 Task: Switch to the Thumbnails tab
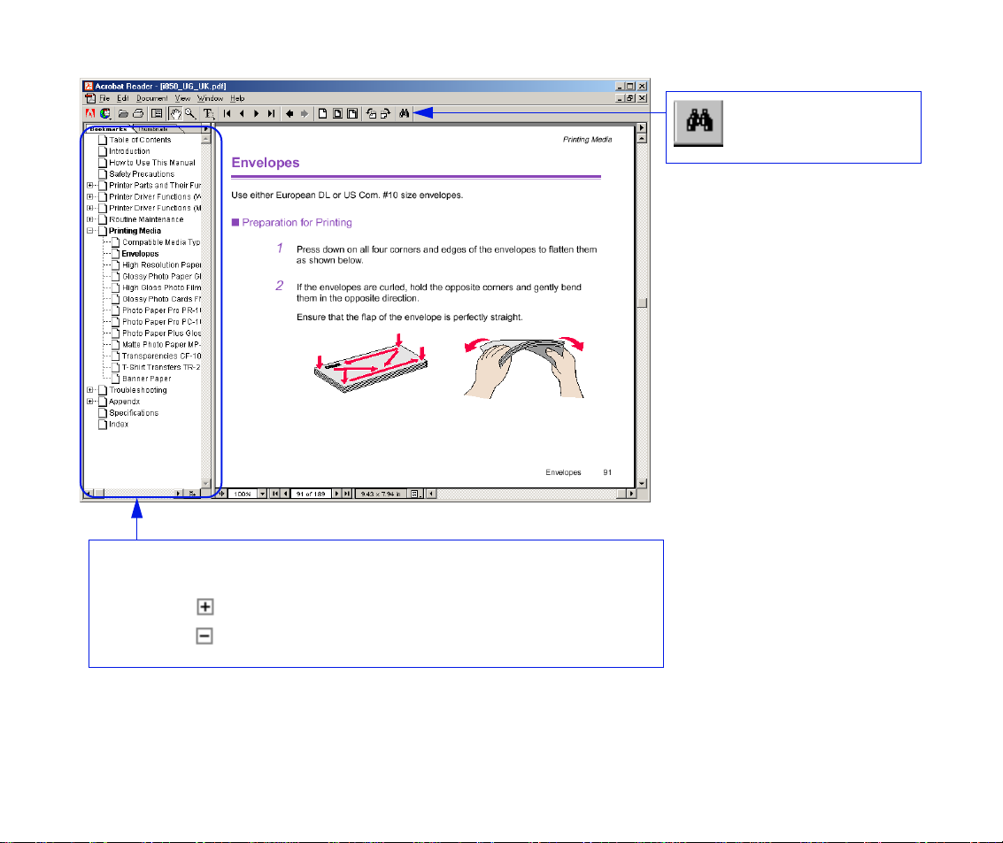click(154, 129)
